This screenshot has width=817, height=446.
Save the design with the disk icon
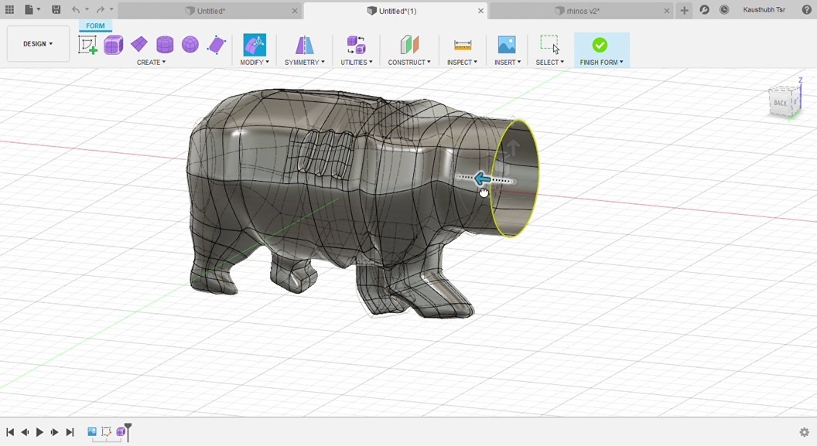[x=56, y=9]
